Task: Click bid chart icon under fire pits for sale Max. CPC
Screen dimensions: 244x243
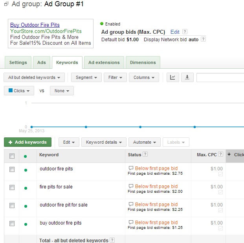Action: coord(220,192)
